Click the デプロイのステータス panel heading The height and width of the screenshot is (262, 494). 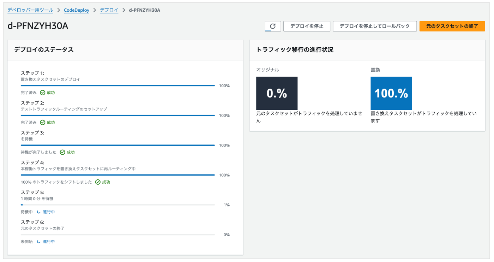pyautogui.click(x=44, y=50)
